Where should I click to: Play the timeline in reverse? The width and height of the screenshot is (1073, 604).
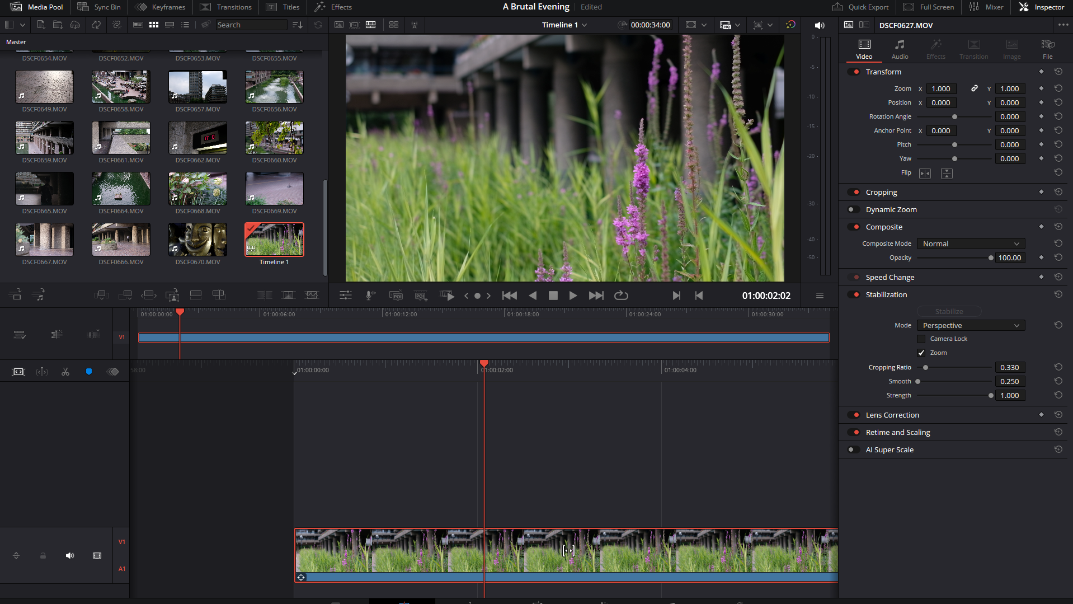click(x=533, y=296)
